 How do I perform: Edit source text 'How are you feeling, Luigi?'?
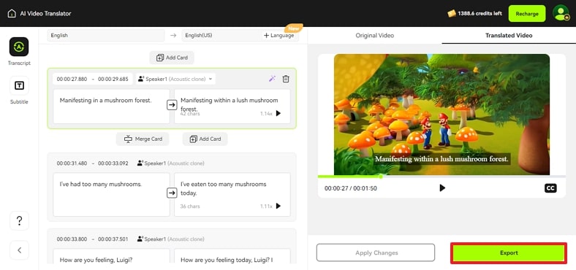coord(112,256)
